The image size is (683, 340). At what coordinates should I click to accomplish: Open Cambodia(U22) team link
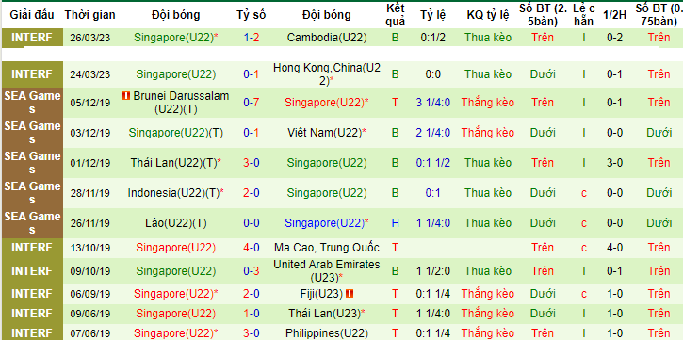[327, 38]
